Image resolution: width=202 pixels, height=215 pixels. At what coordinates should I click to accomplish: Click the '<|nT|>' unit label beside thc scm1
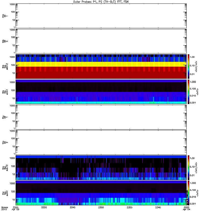(198, 193)
